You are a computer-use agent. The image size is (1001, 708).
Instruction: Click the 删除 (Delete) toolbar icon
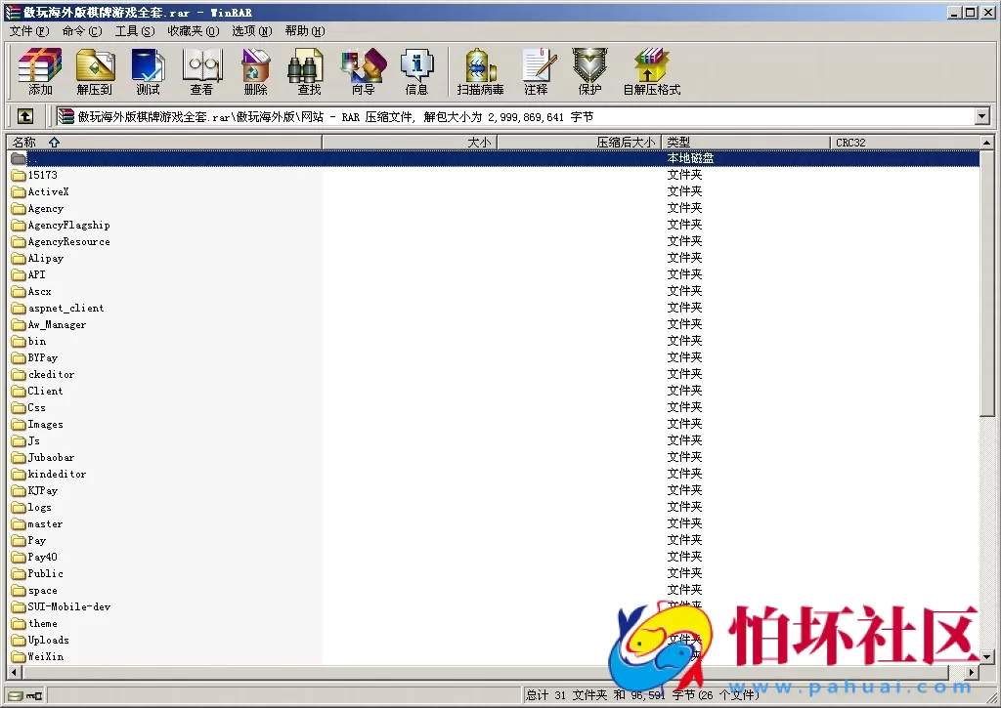coord(255,71)
